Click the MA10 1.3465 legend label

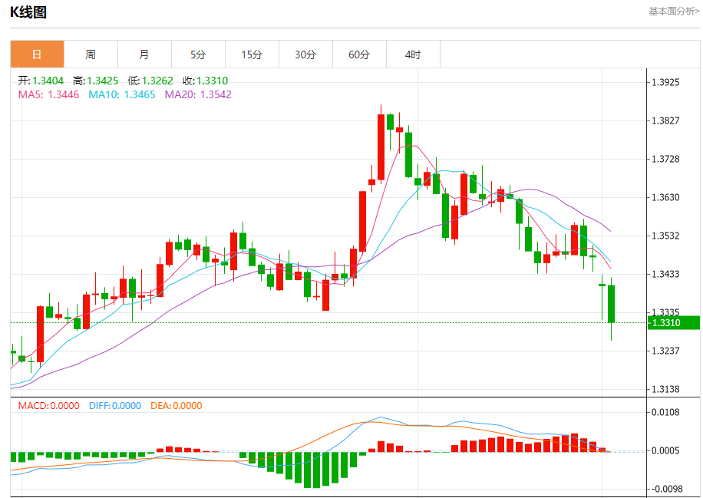pyautogui.click(x=122, y=94)
